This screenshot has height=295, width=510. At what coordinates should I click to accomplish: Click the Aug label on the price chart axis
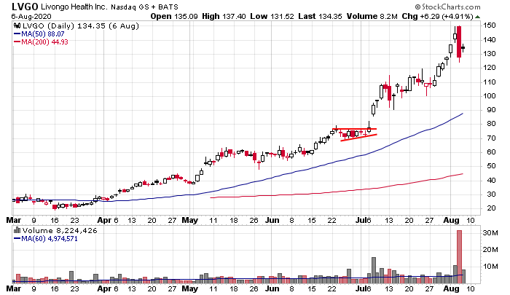tap(452, 221)
